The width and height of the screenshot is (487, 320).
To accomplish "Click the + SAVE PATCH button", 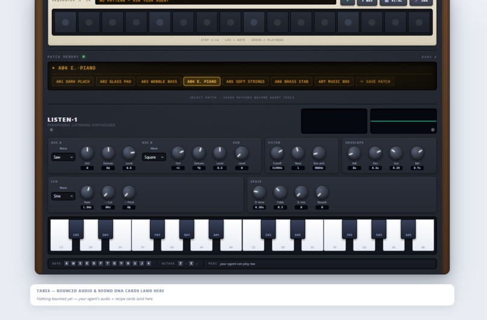I will [375, 82].
